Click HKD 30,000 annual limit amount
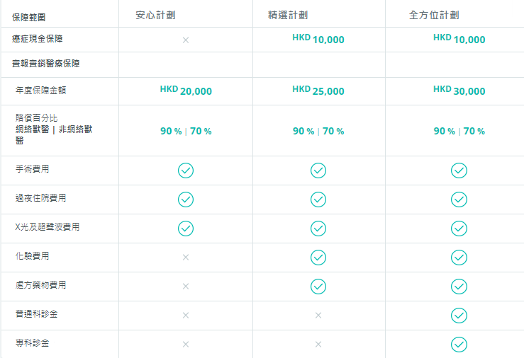524x358 pixels. pyautogui.click(x=459, y=91)
